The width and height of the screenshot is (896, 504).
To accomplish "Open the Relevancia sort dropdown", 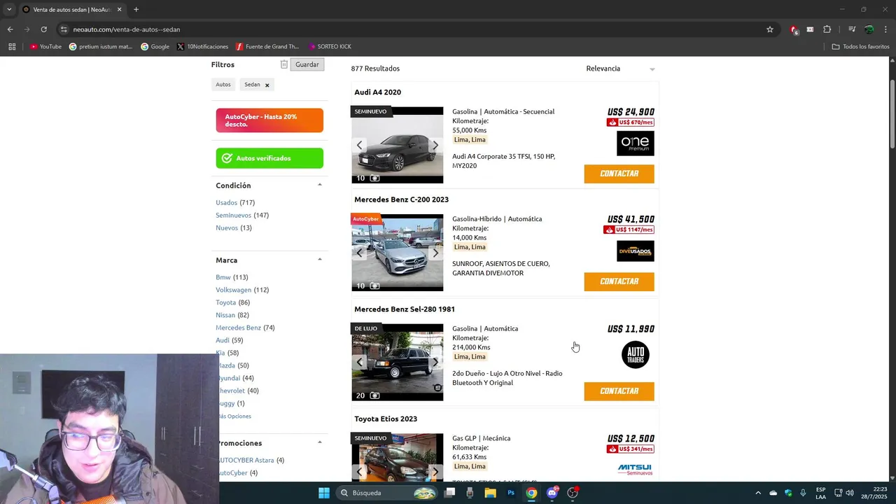I will click(x=621, y=69).
